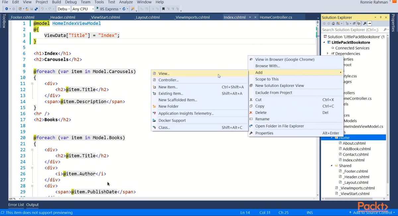Select Exclude From Project menu entry

(x=296, y=92)
